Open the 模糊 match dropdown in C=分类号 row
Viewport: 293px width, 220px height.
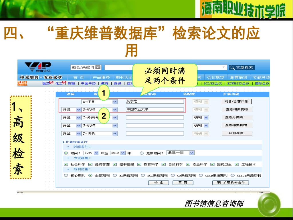(206, 118)
